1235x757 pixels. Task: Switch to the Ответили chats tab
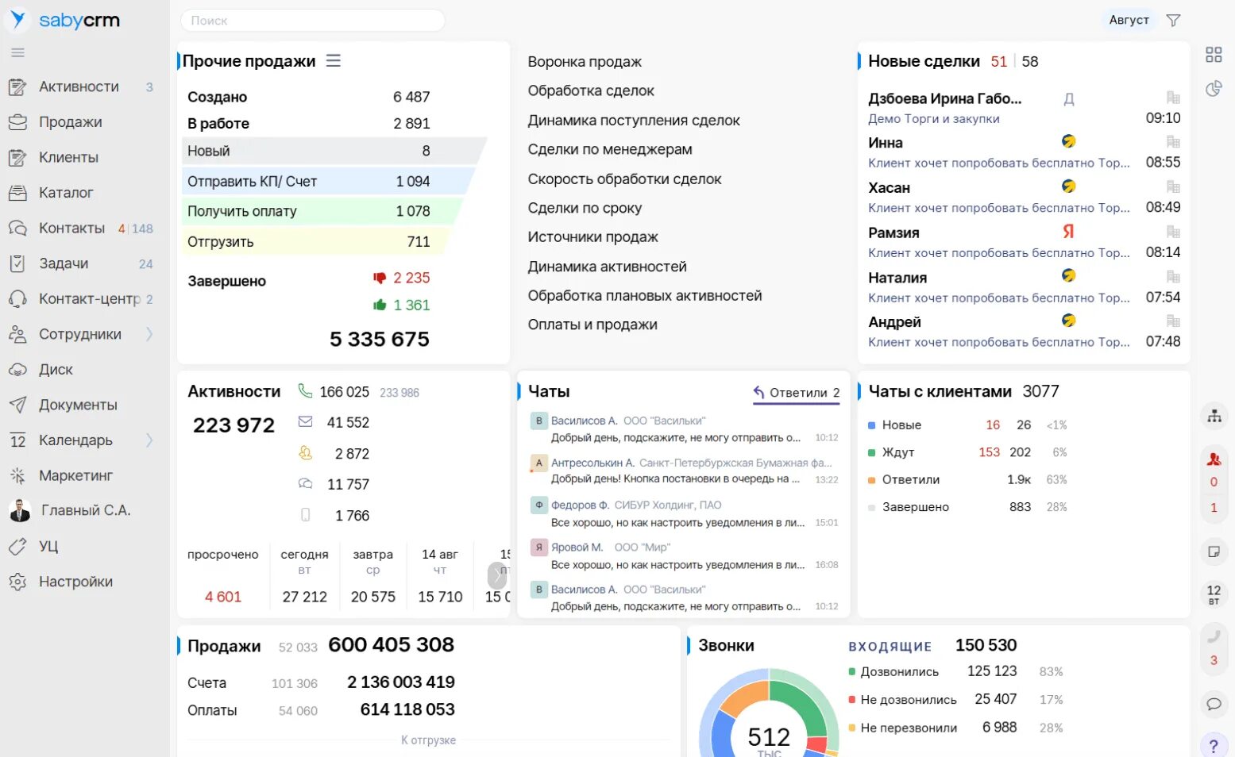coord(797,392)
